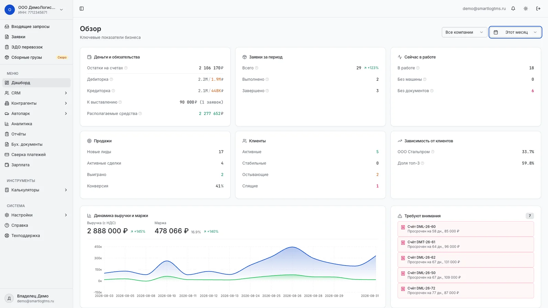This screenshot has height=308, width=548.
Task: Go to ЭДО перевозок
Action: pos(36,47)
